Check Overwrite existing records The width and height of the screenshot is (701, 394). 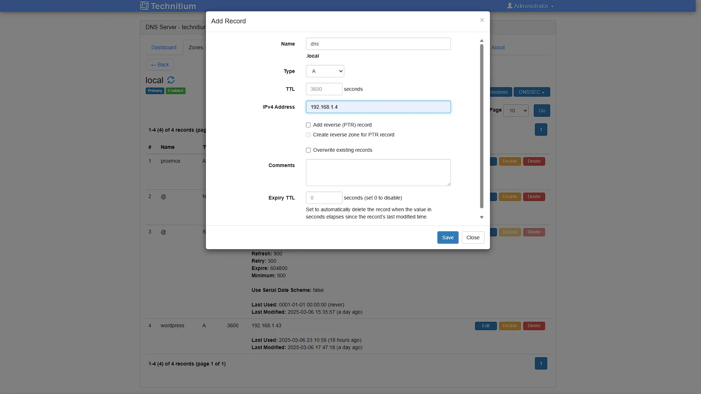tap(308, 150)
